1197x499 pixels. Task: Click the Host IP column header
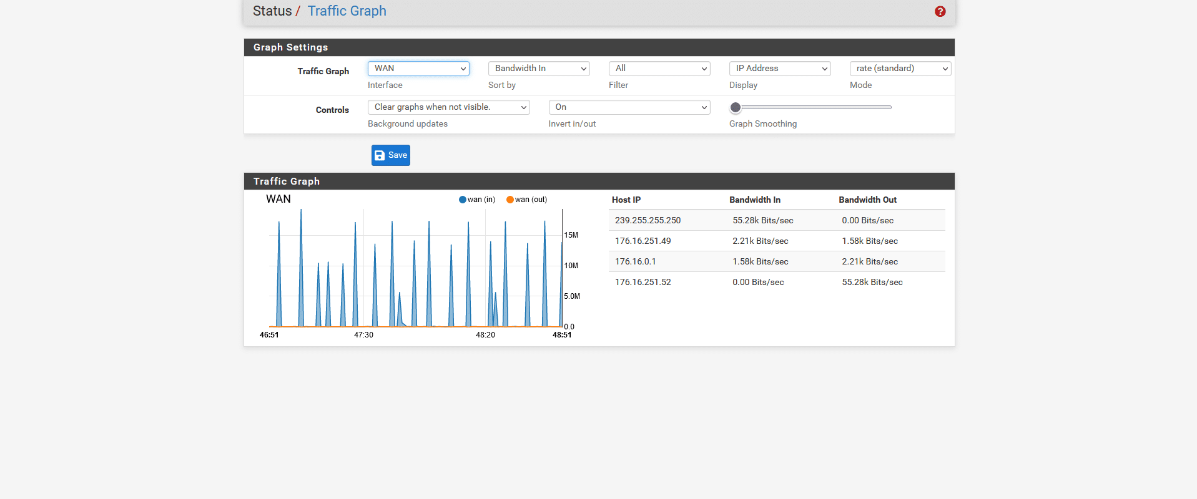pos(626,200)
